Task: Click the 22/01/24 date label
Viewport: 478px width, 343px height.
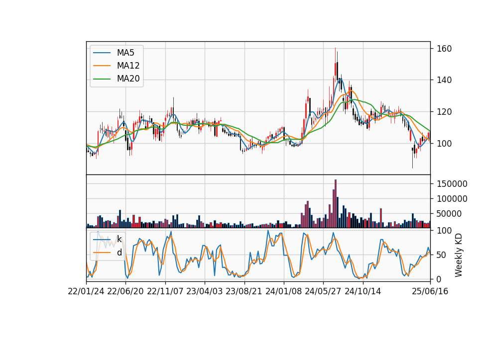Action: 86,292
